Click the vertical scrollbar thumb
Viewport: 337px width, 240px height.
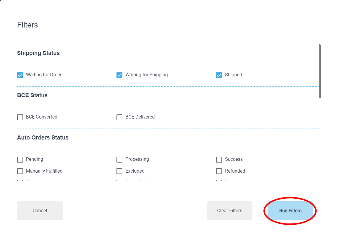point(320,71)
